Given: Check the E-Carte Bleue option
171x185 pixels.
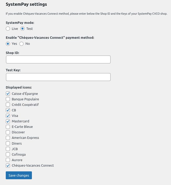Looking at the screenshot, I should coord(8,127).
